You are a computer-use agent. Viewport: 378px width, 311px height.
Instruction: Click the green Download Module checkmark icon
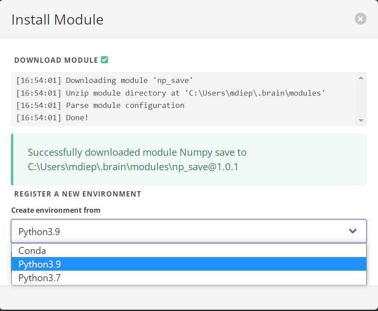coord(104,60)
